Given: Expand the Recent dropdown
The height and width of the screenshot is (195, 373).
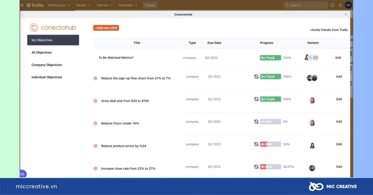Looking at the screenshot, I should click(83, 5).
